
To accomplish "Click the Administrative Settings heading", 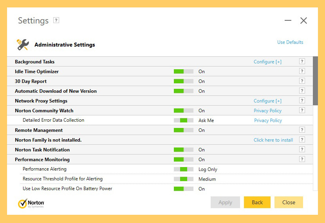I will click(65, 45).
